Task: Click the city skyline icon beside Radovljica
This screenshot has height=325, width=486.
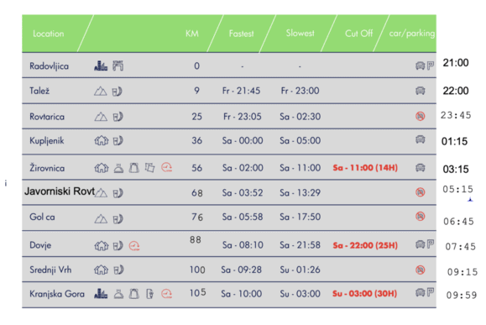Action: pos(101,66)
